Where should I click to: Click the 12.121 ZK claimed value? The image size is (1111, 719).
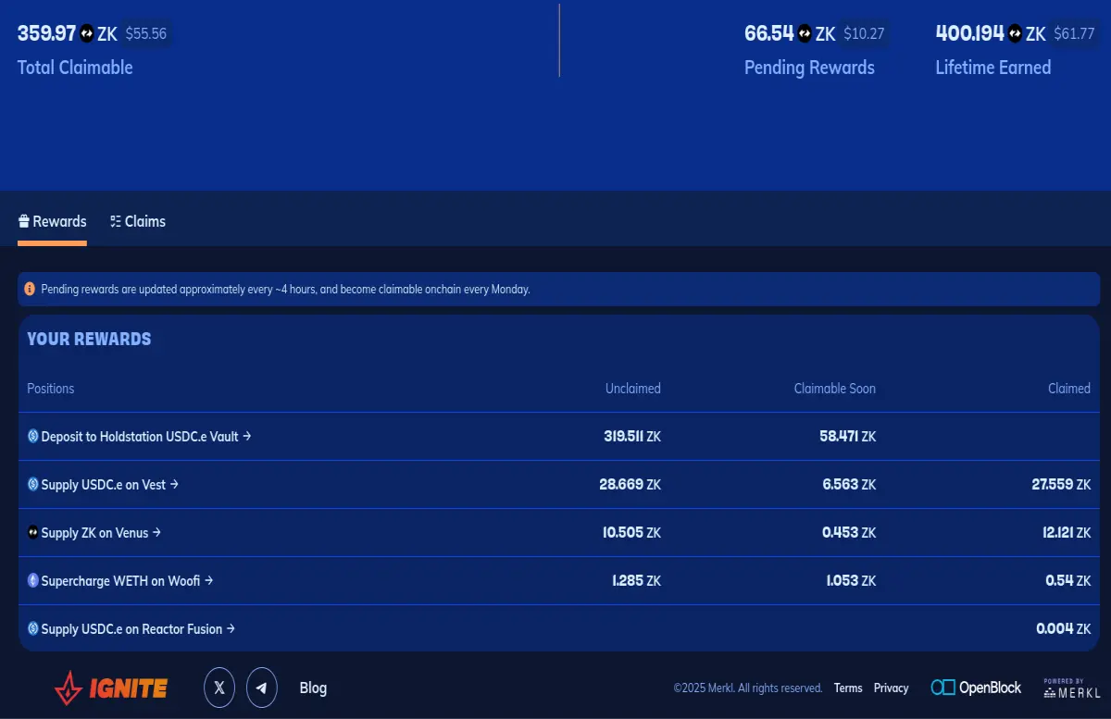point(1066,533)
